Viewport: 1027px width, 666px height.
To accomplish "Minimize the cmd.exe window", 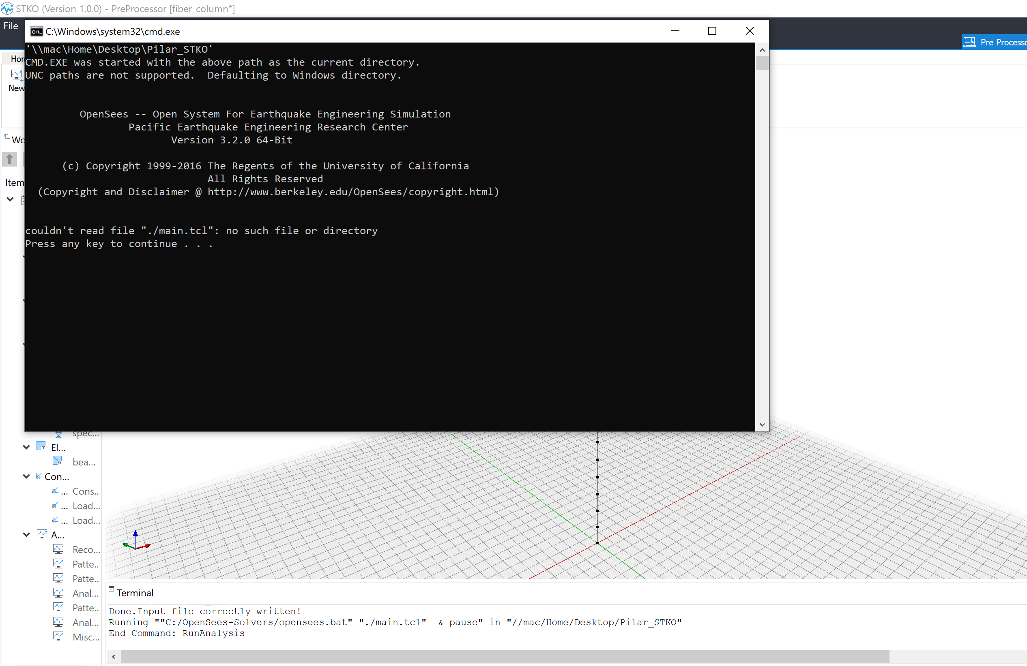I will (x=675, y=31).
